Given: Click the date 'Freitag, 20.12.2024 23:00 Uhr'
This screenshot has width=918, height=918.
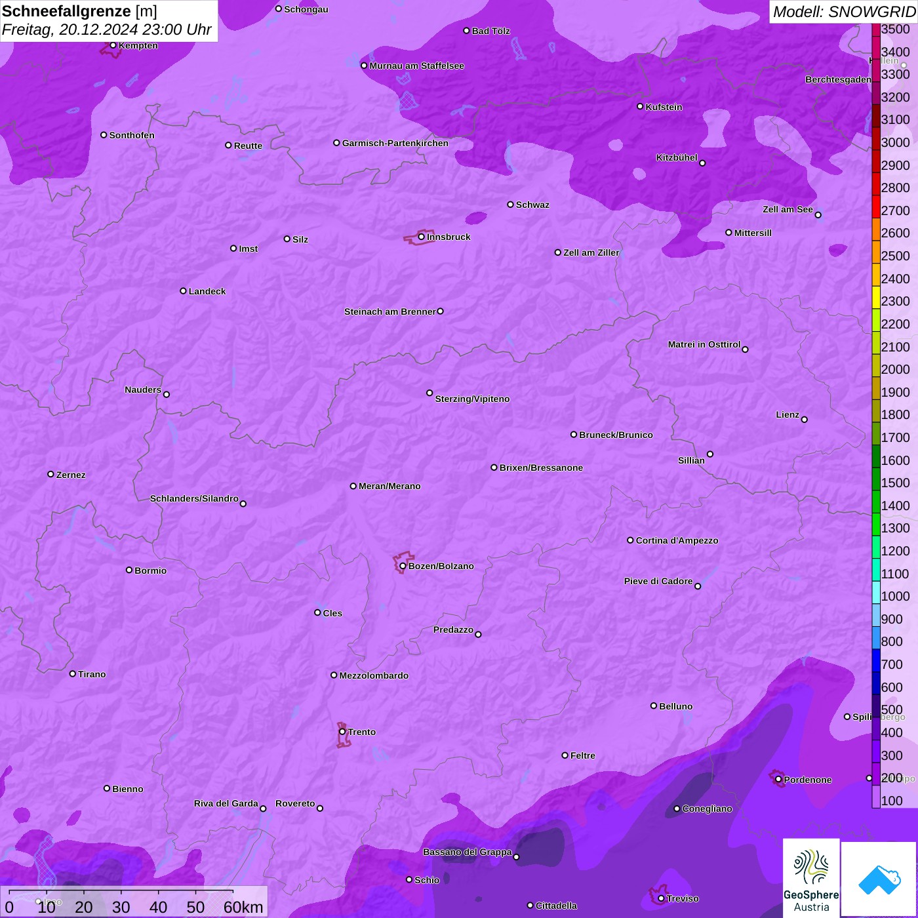Looking at the screenshot, I should 107,30.
